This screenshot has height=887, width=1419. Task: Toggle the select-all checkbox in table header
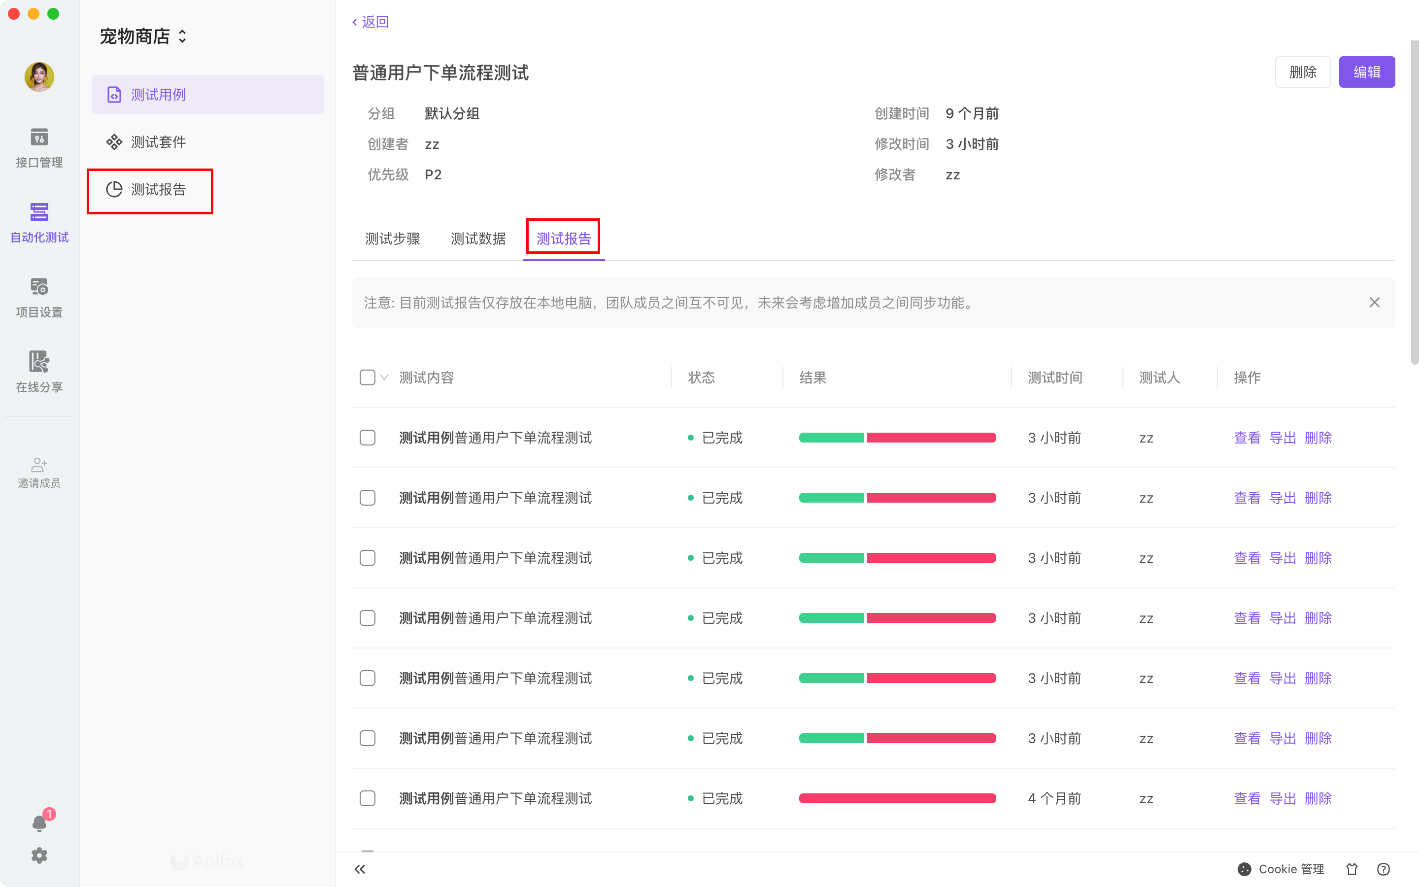point(367,377)
